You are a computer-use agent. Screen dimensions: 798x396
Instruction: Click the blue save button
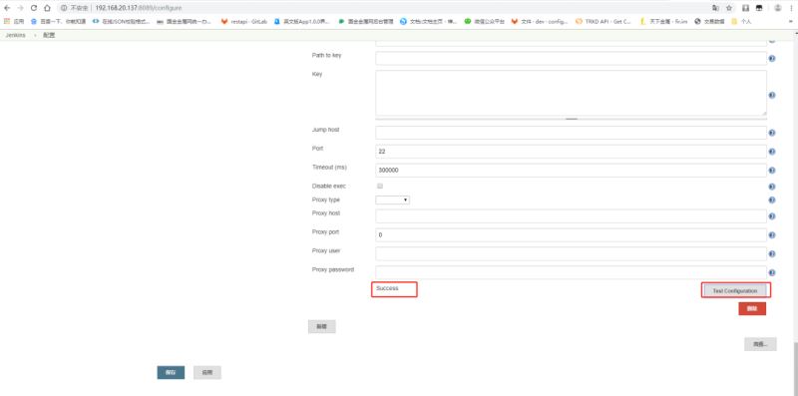tap(171, 373)
